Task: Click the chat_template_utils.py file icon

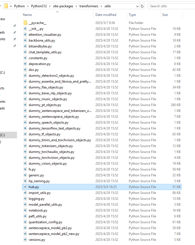Action: pos(25,52)
